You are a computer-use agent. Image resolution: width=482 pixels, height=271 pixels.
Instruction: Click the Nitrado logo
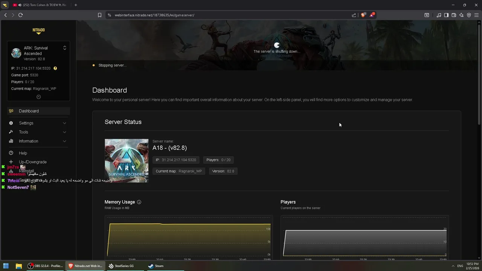point(38,31)
